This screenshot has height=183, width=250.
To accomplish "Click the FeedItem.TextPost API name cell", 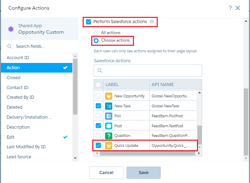I will [x=173, y=126].
